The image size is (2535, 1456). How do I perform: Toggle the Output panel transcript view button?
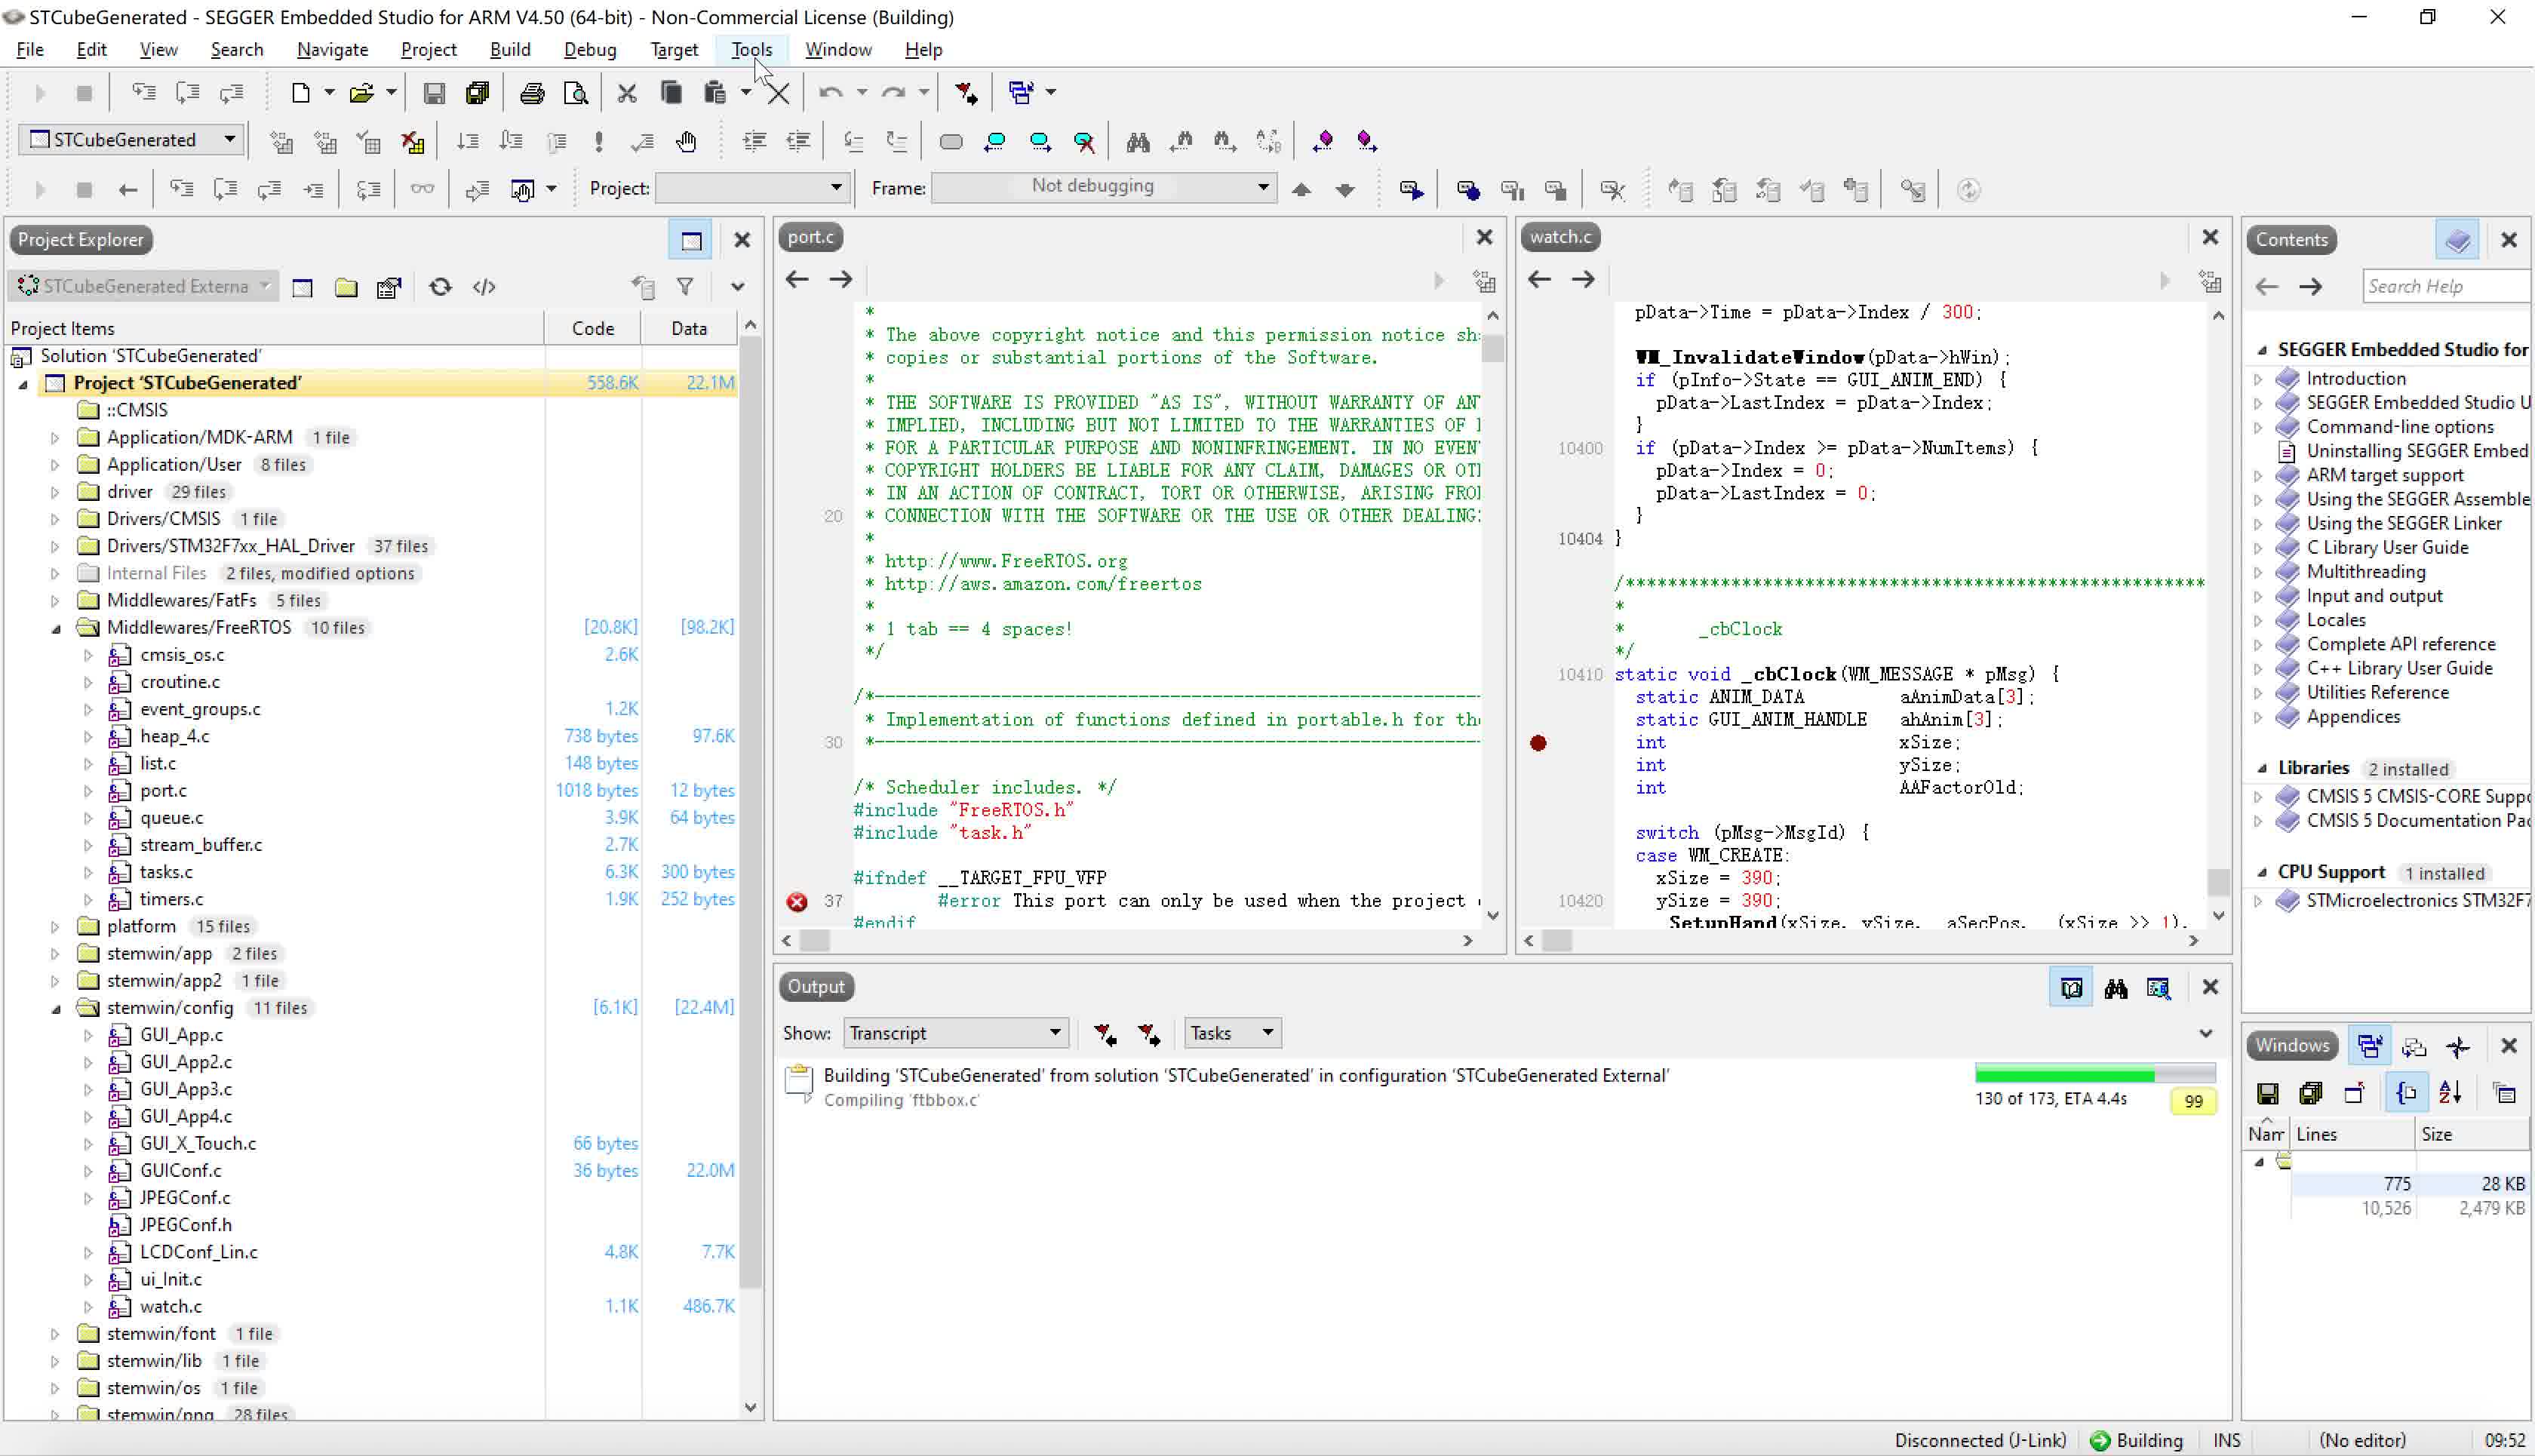(x=2071, y=988)
